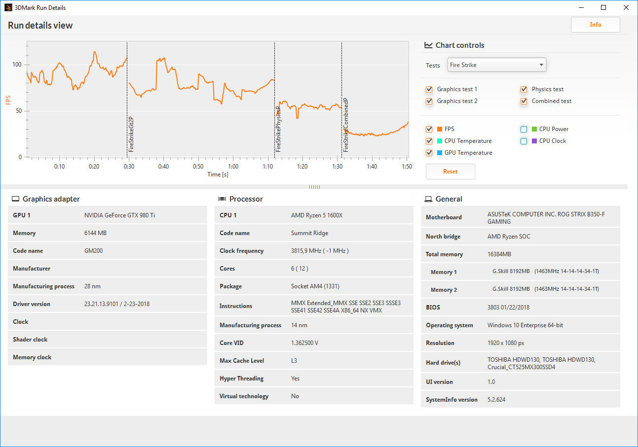Click the Graphics adapter monitor icon
Image resolution: width=638 pixels, height=447 pixels.
pyautogui.click(x=15, y=199)
